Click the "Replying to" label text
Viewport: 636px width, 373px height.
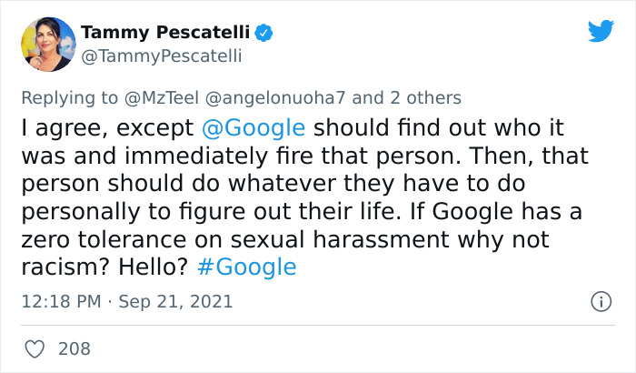[x=67, y=97]
